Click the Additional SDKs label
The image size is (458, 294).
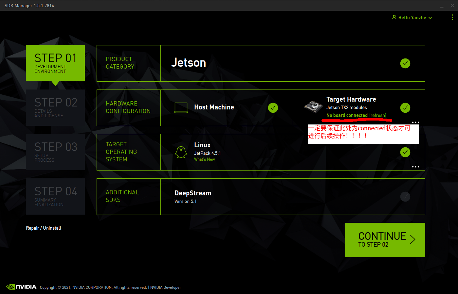122,196
